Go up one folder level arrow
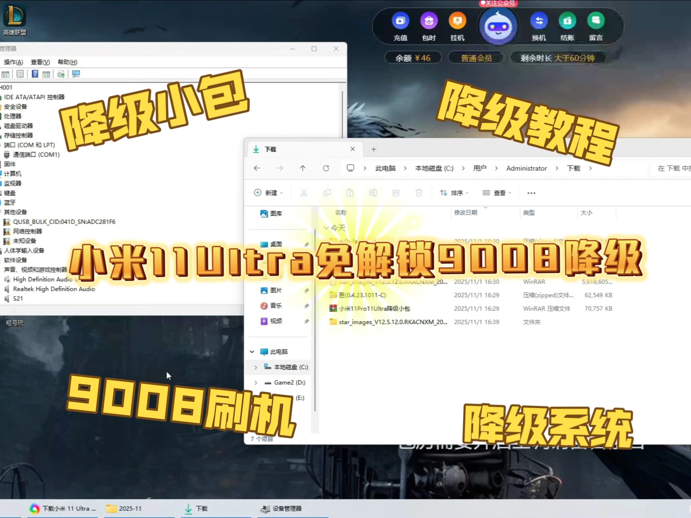Image resolution: width=691 pixels, height=518 pixels. 303,168
